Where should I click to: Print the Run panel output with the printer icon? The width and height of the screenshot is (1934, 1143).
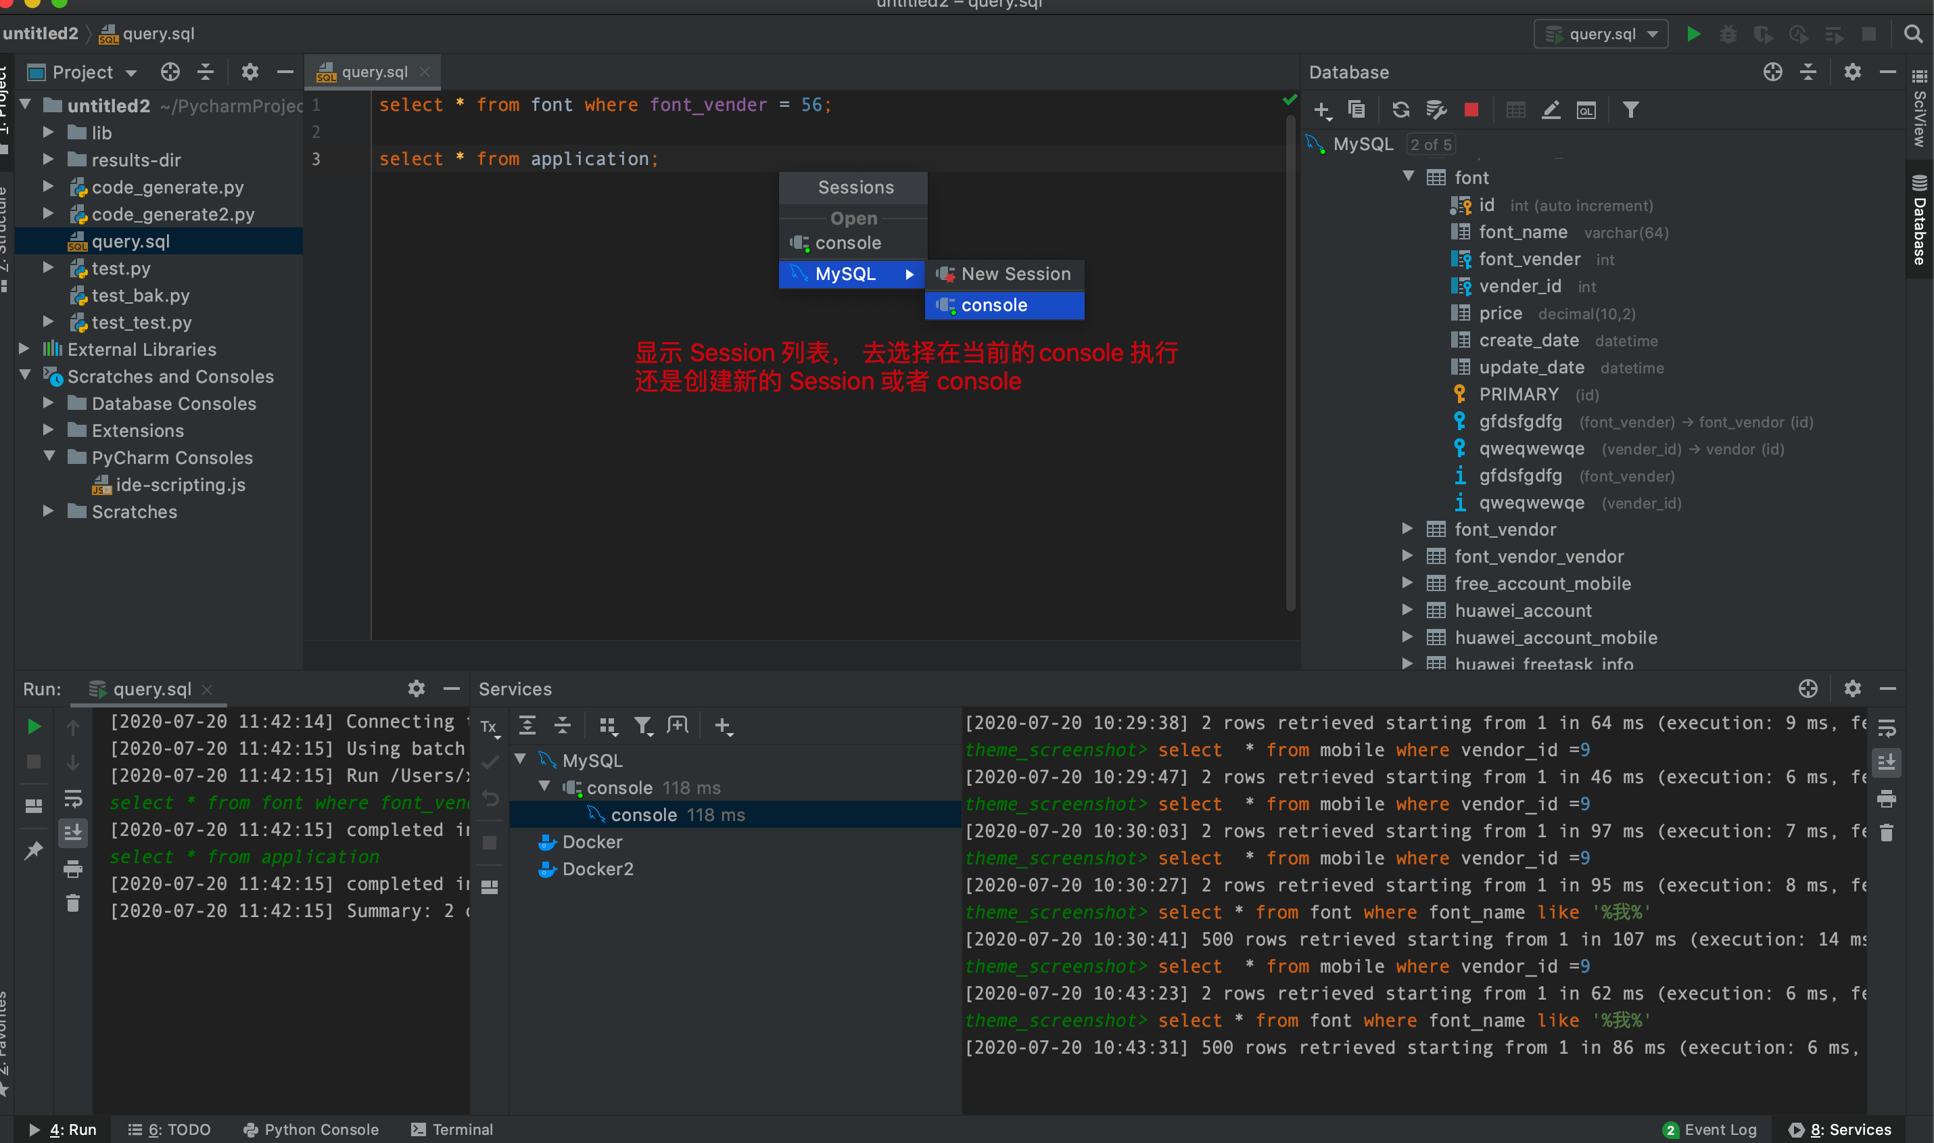[73, 870]
